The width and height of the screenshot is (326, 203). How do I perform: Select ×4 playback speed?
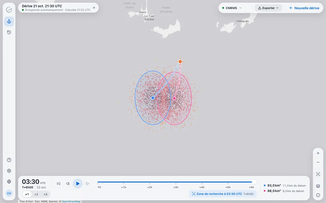coord(45,194)
